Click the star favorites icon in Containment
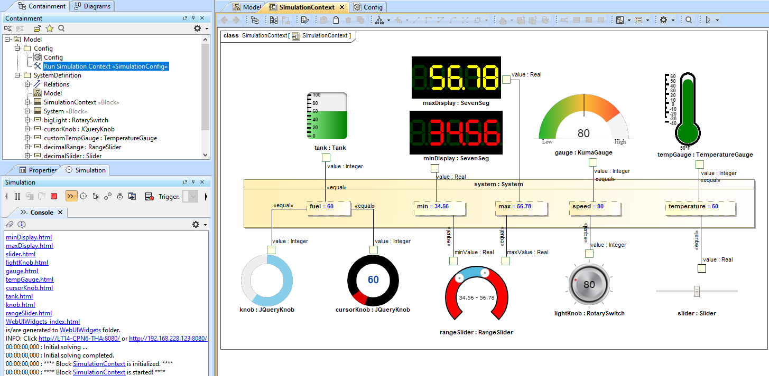 pyautogui.click(x=49, y=28)
